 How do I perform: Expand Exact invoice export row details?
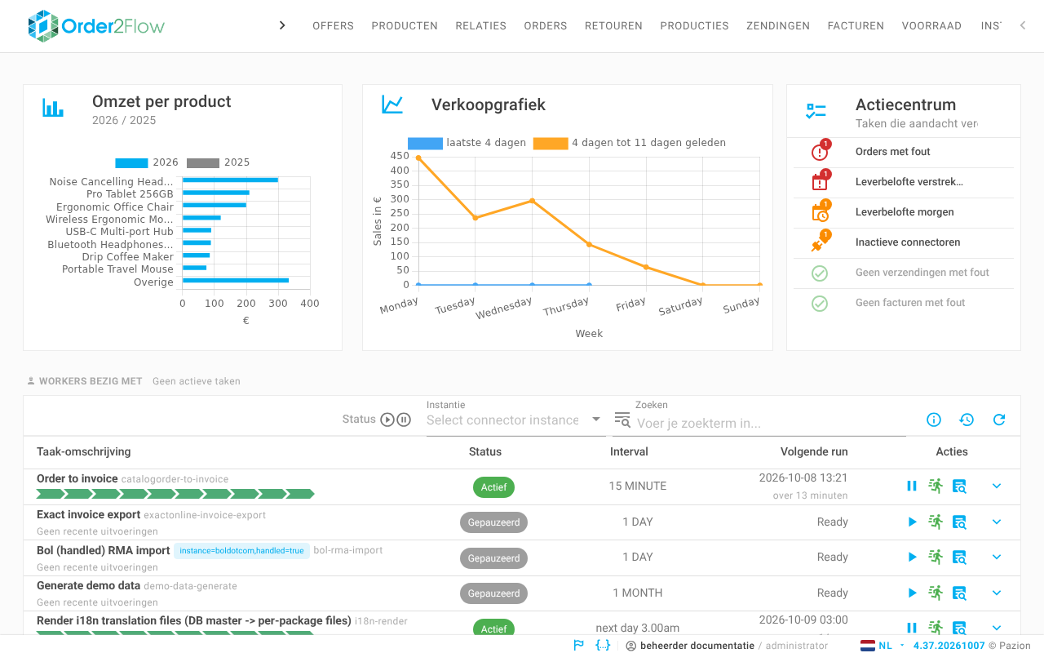click(x=997, y=522)
